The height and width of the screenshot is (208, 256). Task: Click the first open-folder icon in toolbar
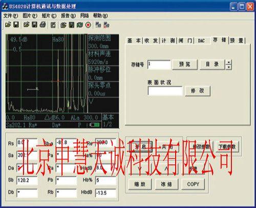[8, 25]
